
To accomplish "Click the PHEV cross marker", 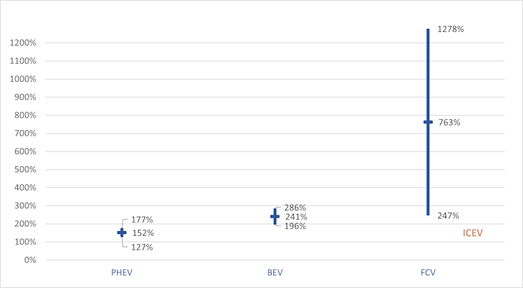I will tap(121, 233).
